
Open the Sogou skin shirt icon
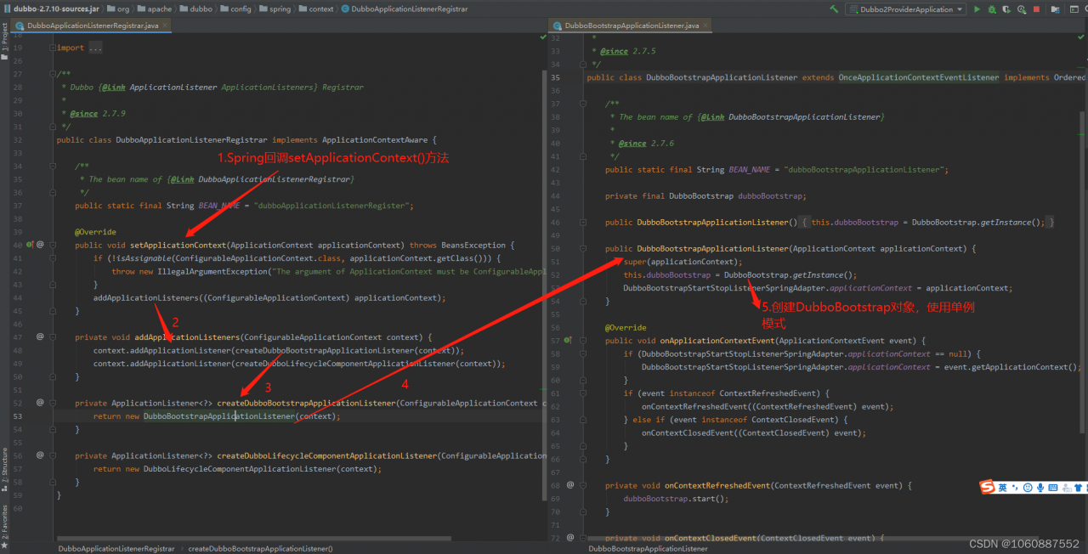1078,487
